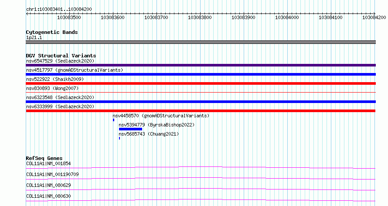The width and height of the screenshot is (388, 206).
Task: Click the blue nsv6323548 variant bar
Action: click(x=201, y=102)
